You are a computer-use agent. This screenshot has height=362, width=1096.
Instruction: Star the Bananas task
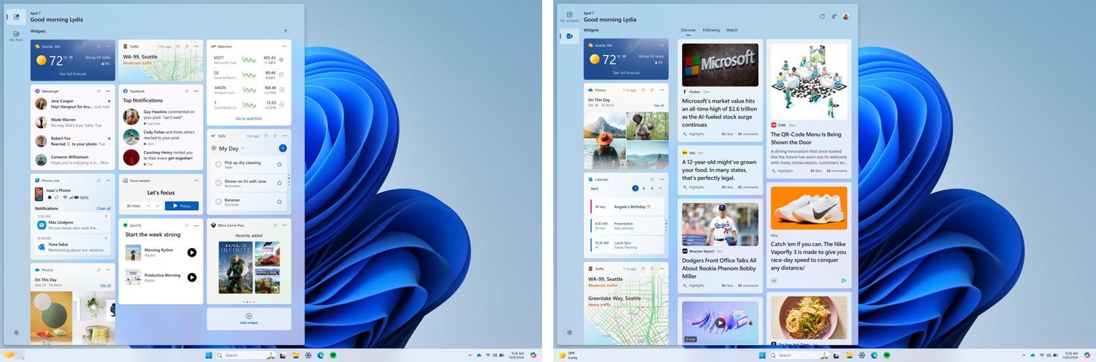(x=280, y=202)
